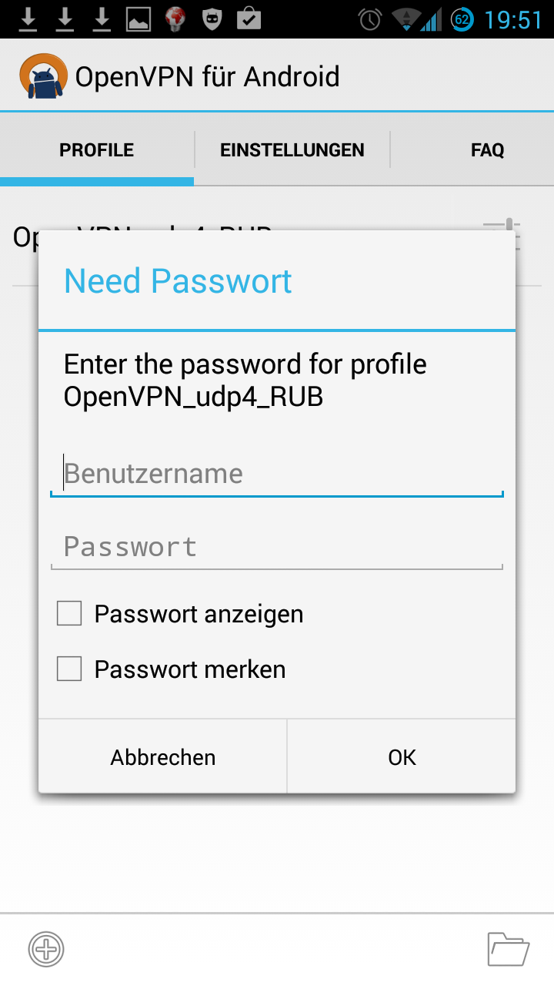Select the Profile tab
Viewport: 554px width, 986px height.
click(97, 150)
